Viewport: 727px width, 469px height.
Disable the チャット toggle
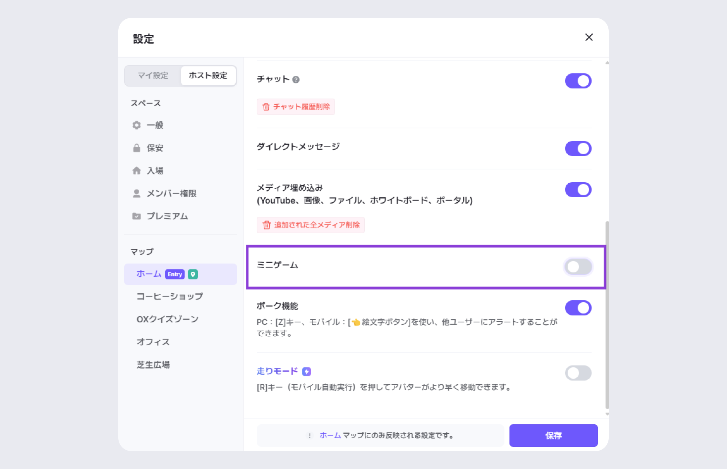coord(578,81)
